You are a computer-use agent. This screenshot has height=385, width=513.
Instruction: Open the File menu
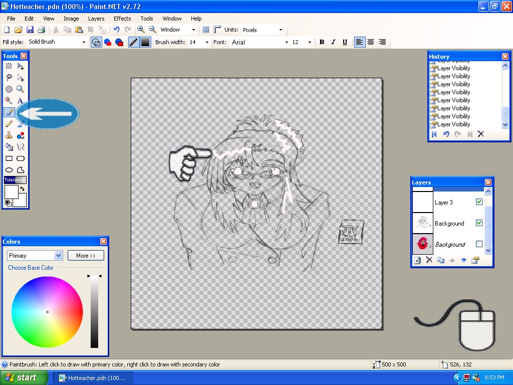pos(11,19)
